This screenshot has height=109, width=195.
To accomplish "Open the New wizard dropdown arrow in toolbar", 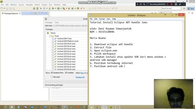I will [4, 8].
